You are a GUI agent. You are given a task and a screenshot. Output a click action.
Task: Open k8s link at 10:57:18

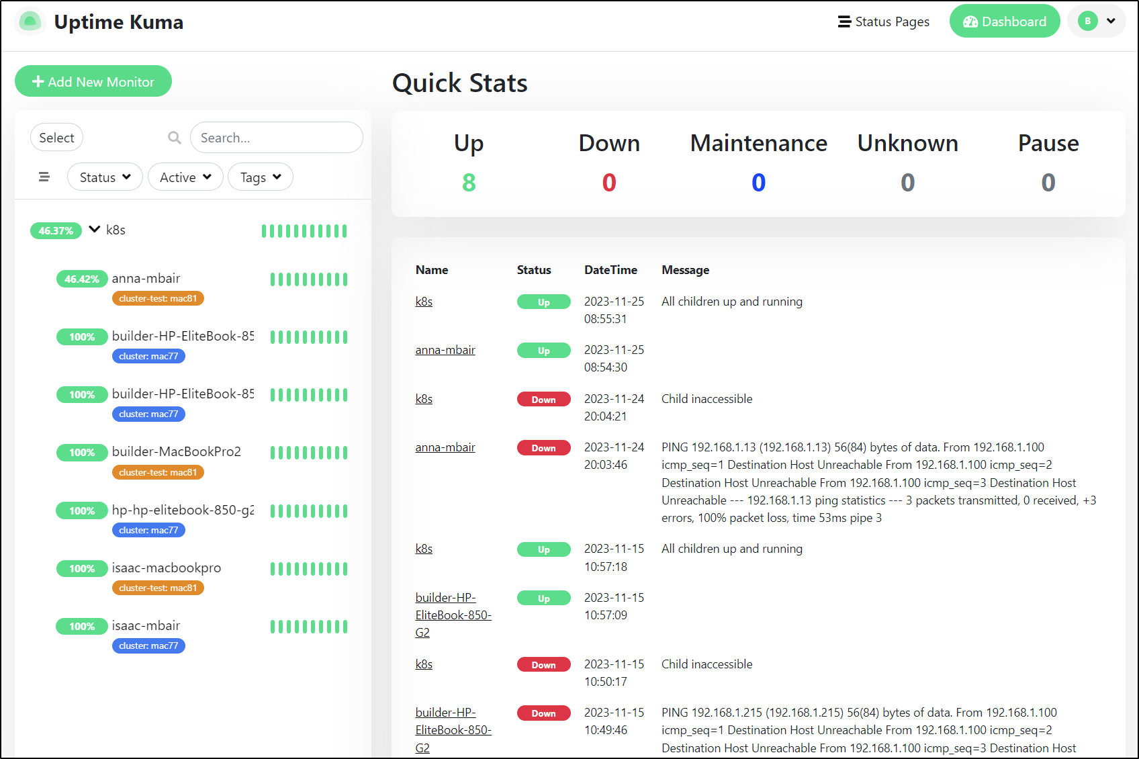click(x=424, y=549)
